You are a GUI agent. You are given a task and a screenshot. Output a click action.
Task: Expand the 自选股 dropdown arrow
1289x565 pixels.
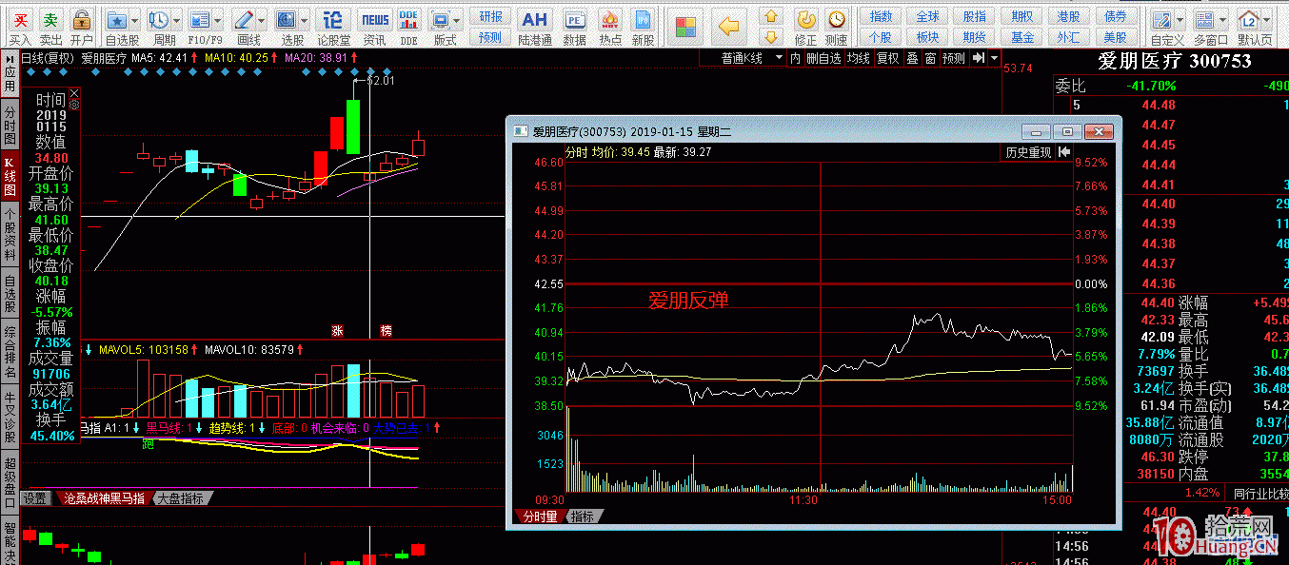[135, 20]
